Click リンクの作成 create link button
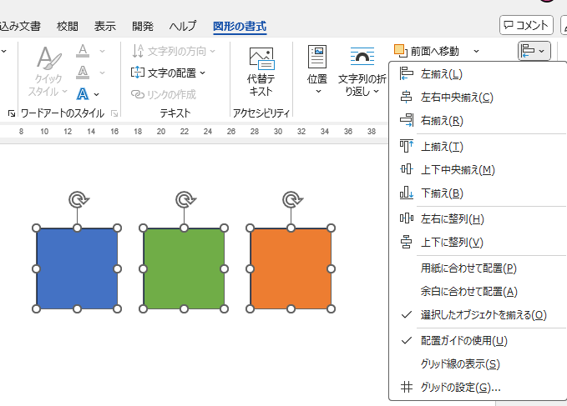 pyautogui.click(x=164, y=94)
